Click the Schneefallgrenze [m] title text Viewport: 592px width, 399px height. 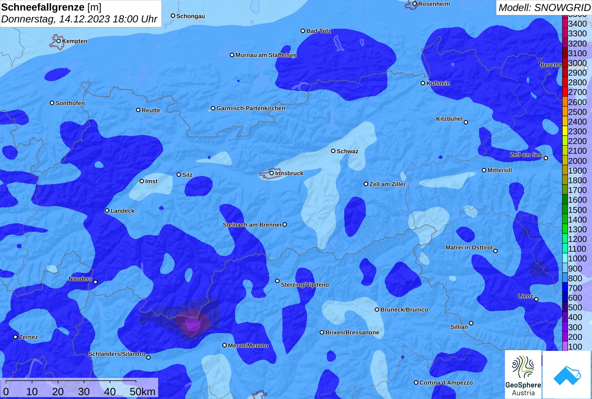click(52, 7)
